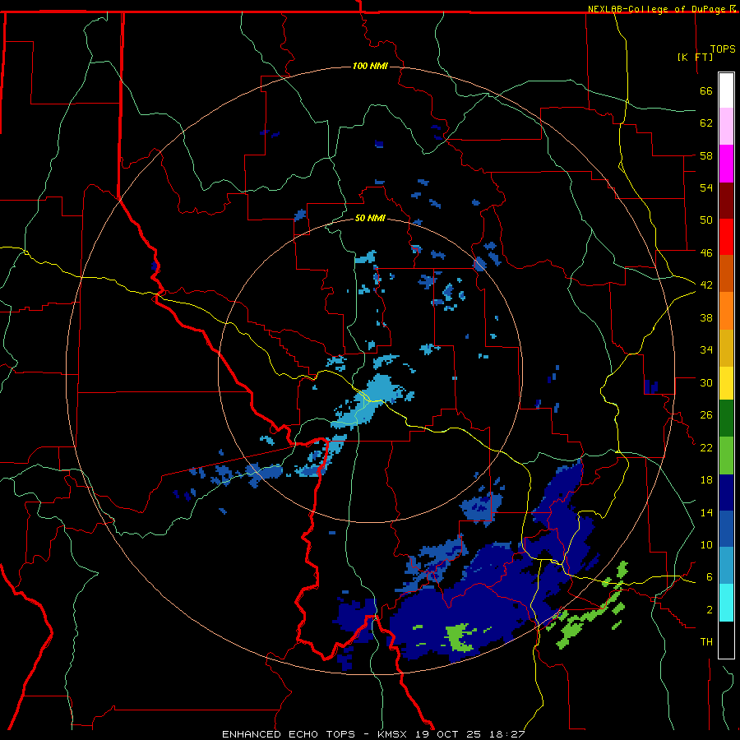This screenshot has width=740, height=740.
Task: Click the "66" legend value
Action: 706,90
